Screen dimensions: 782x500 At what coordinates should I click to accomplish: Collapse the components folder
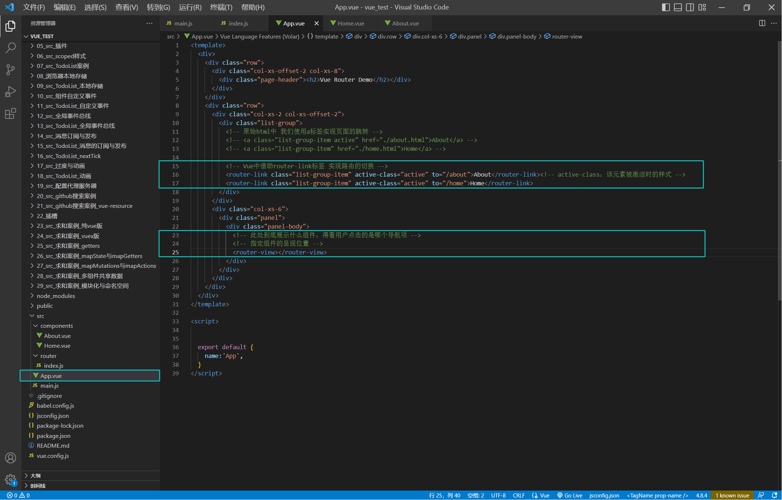(91, 326)
